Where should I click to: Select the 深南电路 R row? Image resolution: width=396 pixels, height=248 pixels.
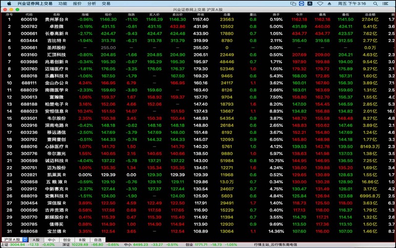pyautogui.click(x=198, y=125)
